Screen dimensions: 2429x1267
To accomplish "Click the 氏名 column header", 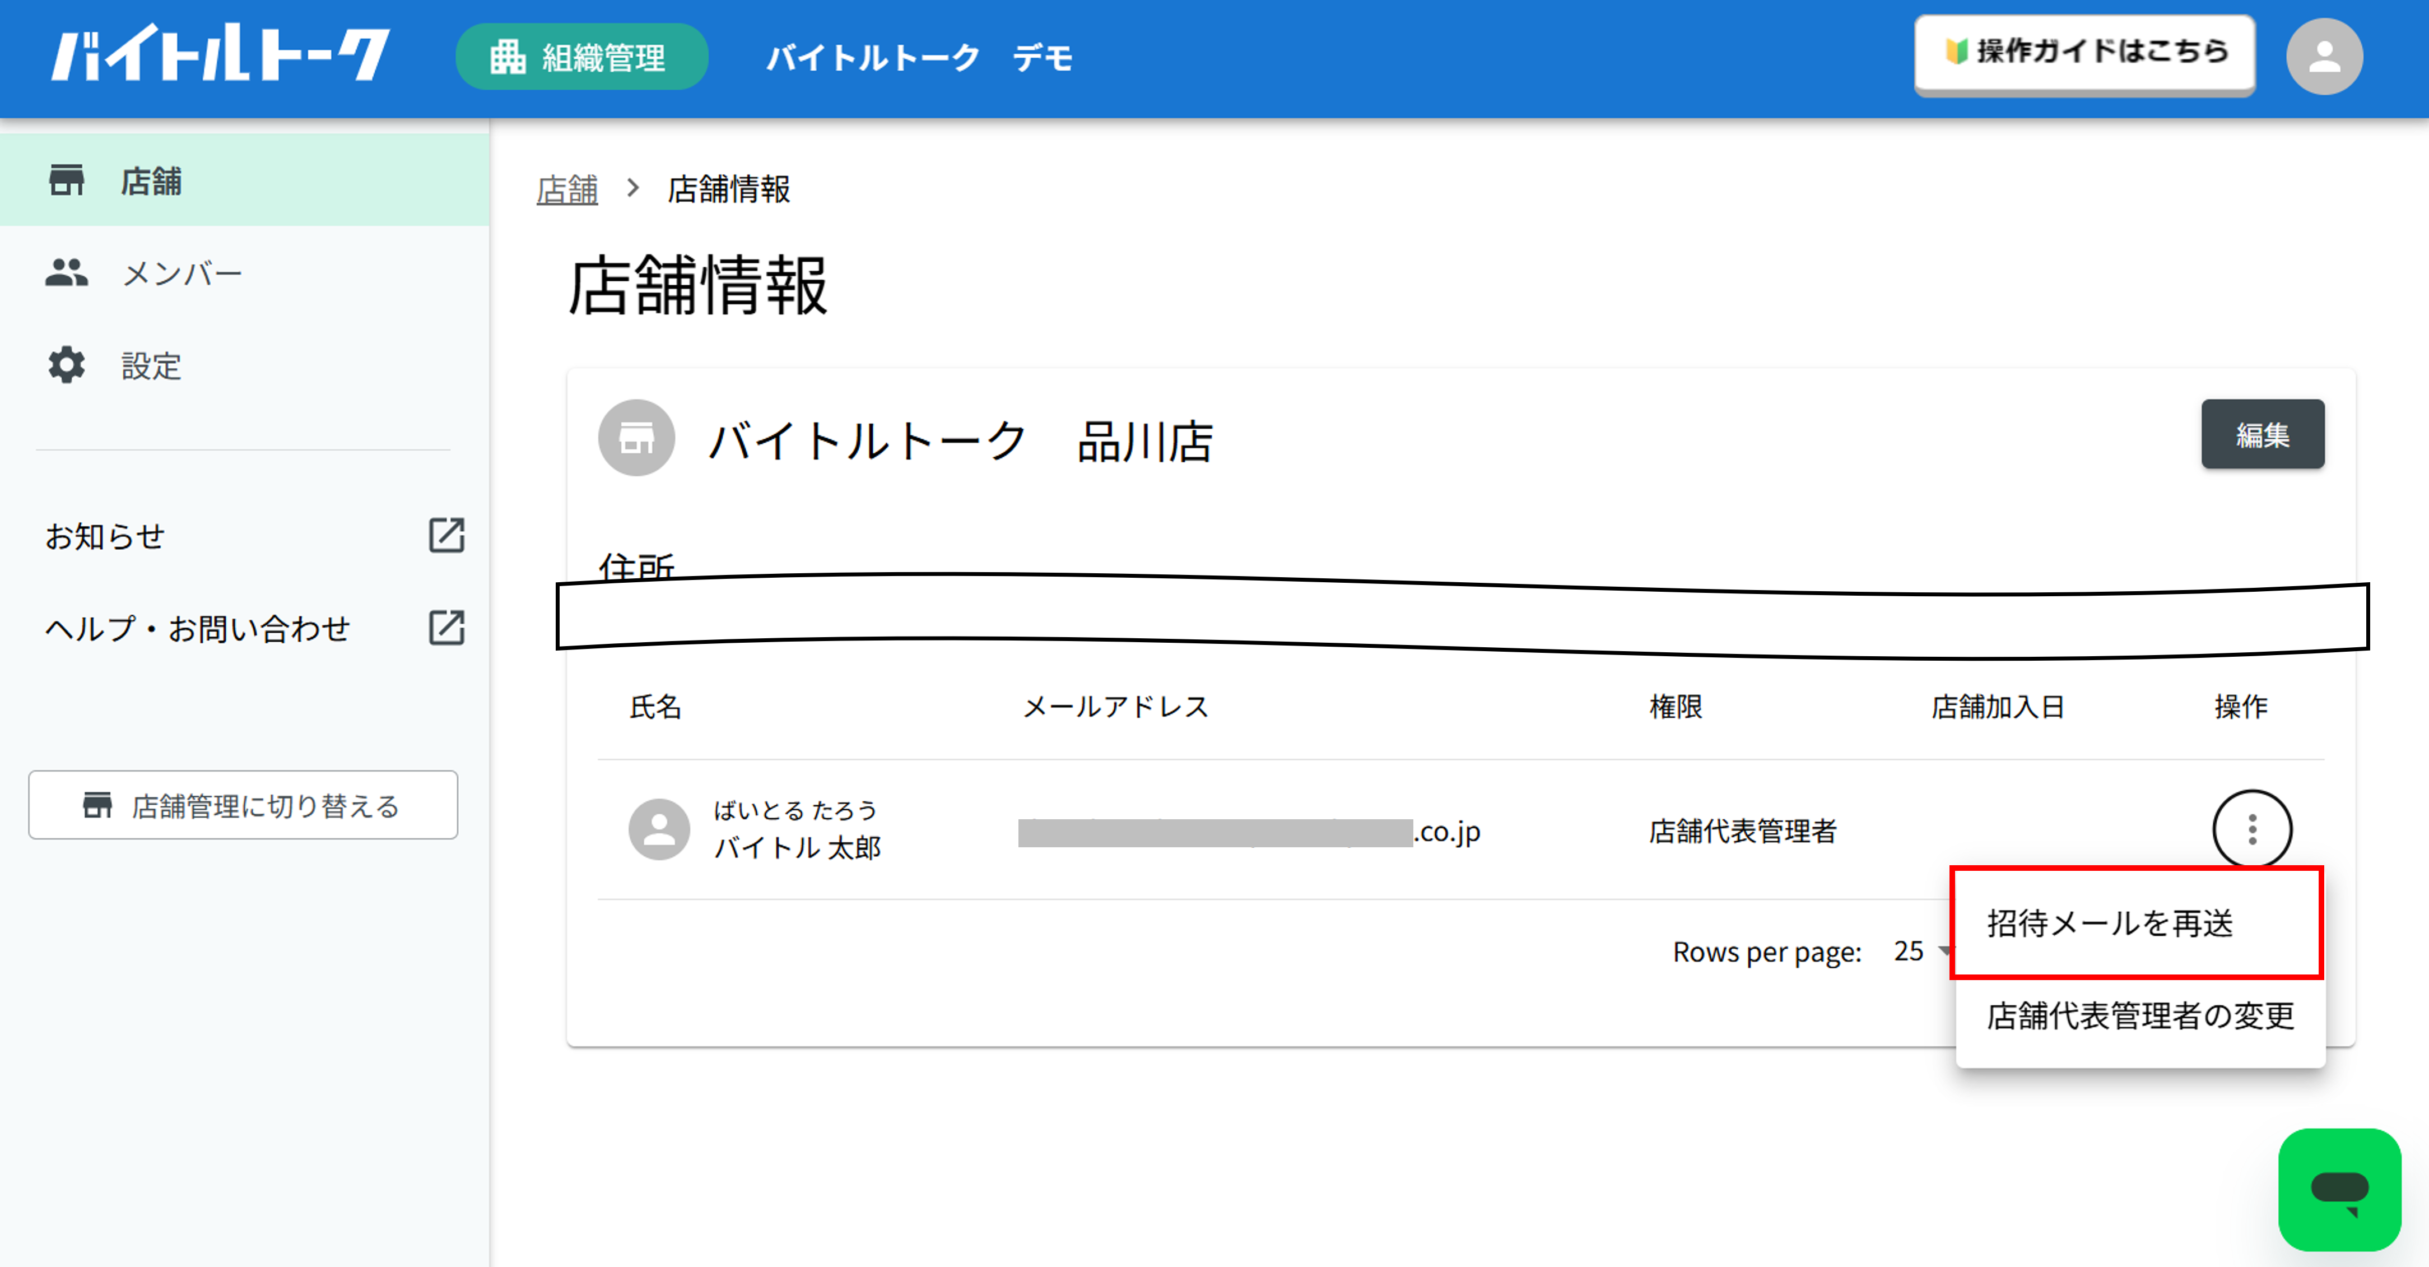I will click(x=655, y=707).
